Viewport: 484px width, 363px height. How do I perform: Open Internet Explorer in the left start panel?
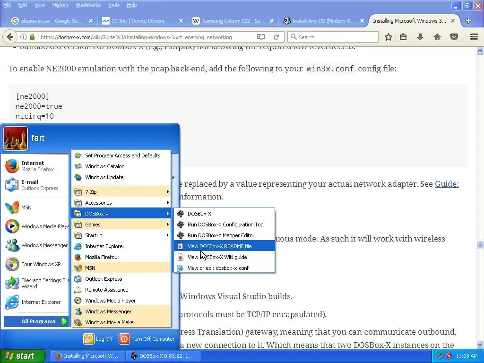click(x=36, y=302)
